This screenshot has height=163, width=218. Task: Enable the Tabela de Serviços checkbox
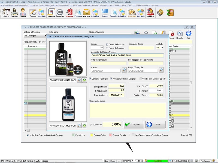pyautogui.click(x=107, y=48)
